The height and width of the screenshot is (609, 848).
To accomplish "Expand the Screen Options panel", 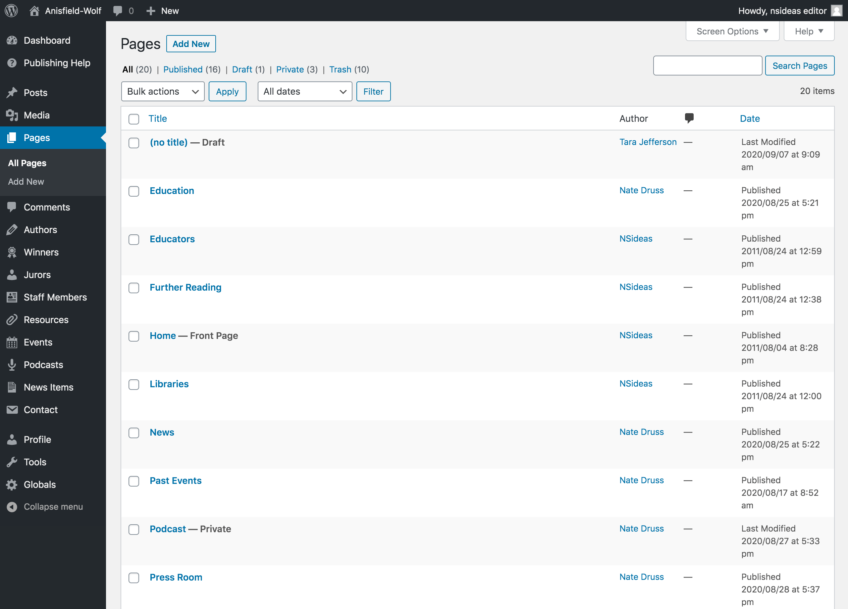I will (x=732, y=31).
